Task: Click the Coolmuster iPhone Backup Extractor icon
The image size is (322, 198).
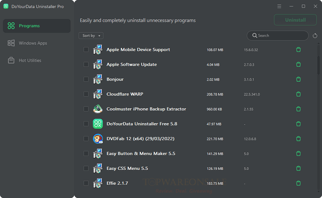Action: point(98,109)
